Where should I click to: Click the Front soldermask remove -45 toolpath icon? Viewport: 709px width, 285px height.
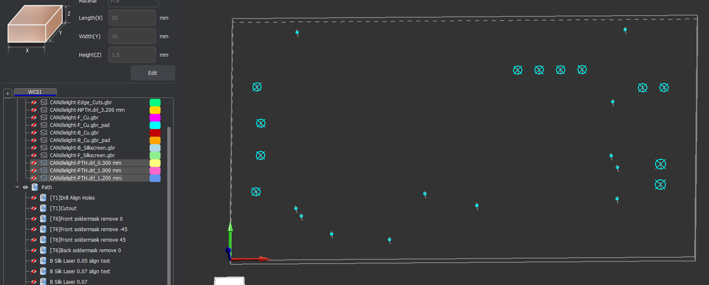(x=43, y=229)
